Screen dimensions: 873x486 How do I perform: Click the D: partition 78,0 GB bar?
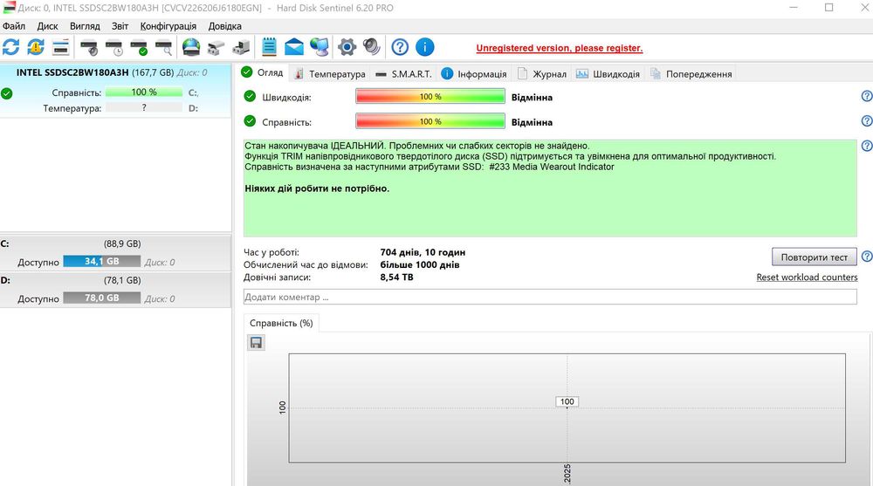pos(102,298)
